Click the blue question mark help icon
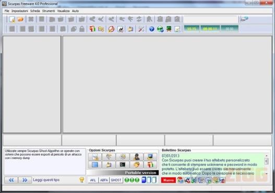Viewport: 275px width, 193px height. tap(152, 29)
